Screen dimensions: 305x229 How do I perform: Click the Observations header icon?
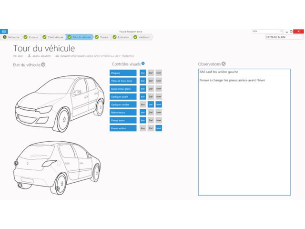(x=224, y=63)
